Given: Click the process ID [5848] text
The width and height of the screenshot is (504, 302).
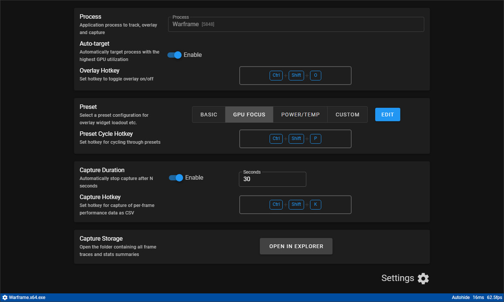Looking at the screenshot, I should click(x=208, y=25).
